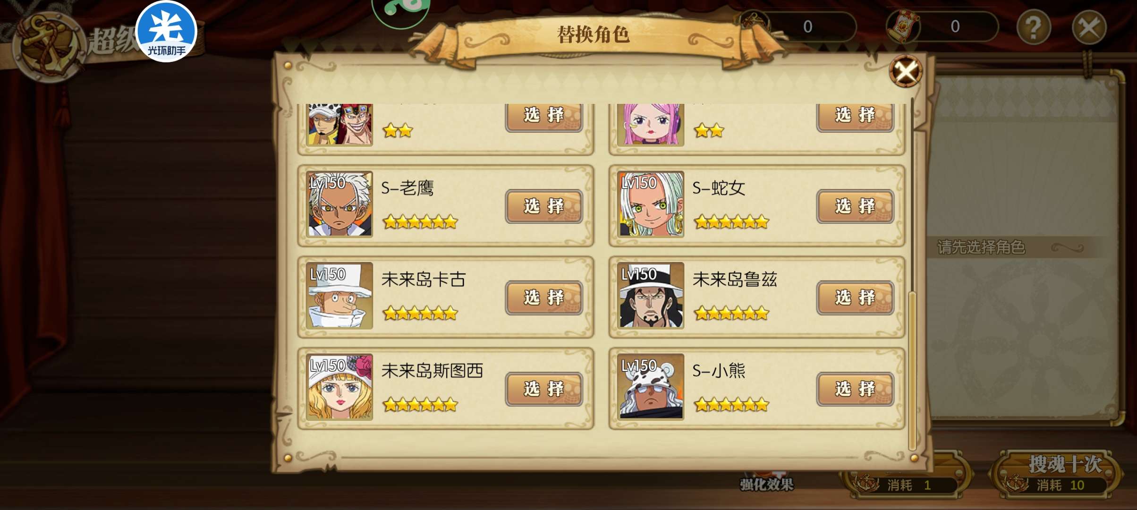Click S-蛇女 character portrait
The height and width of the screenshot is (510, 1137).
tap(651, 204)
